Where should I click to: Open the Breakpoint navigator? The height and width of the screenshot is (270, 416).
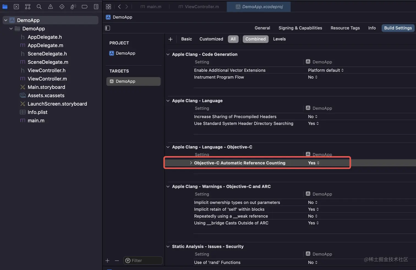pyautogui.click(x=84, y=7)
